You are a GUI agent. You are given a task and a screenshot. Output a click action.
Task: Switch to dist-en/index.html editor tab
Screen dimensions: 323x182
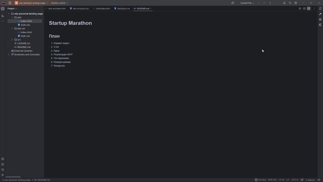(x=56, y=9)
